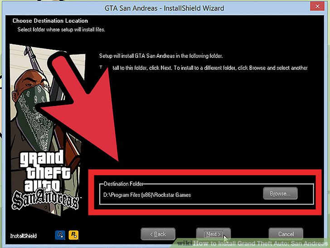Cancel the installation

coord(286,234)
